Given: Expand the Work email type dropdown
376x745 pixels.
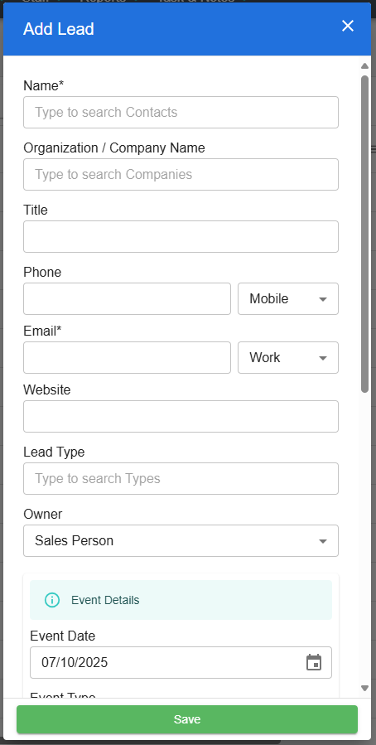Looking at the screenshot, I should tap(288, 358).
